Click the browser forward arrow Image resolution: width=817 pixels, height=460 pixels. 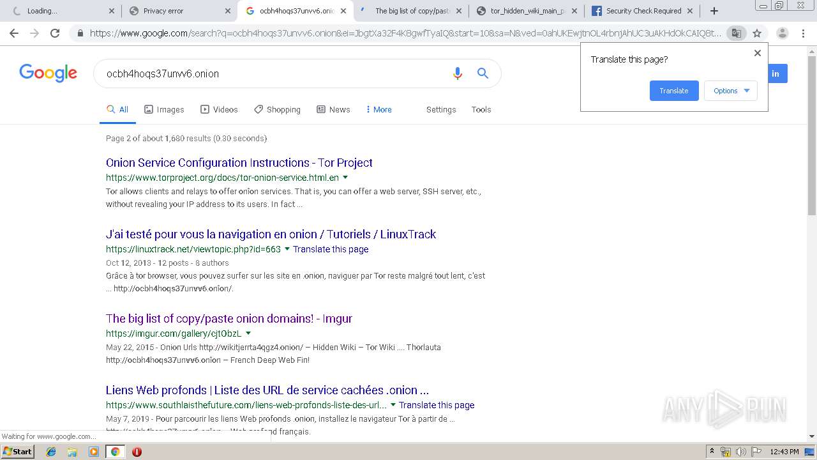(x=34, y=33)
